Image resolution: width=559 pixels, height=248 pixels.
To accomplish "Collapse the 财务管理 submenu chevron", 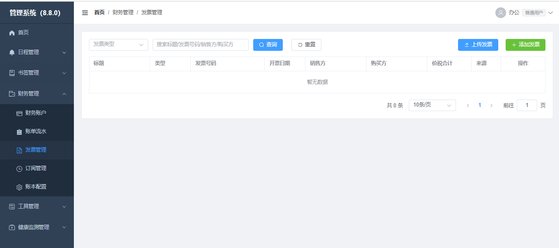I will pyautogui.click(x=64, y=94).
